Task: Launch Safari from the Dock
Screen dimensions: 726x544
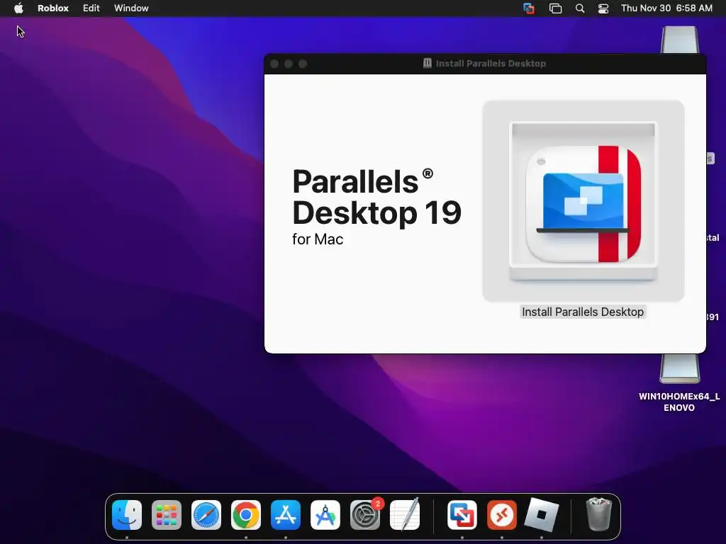Action: click(206, 515)
